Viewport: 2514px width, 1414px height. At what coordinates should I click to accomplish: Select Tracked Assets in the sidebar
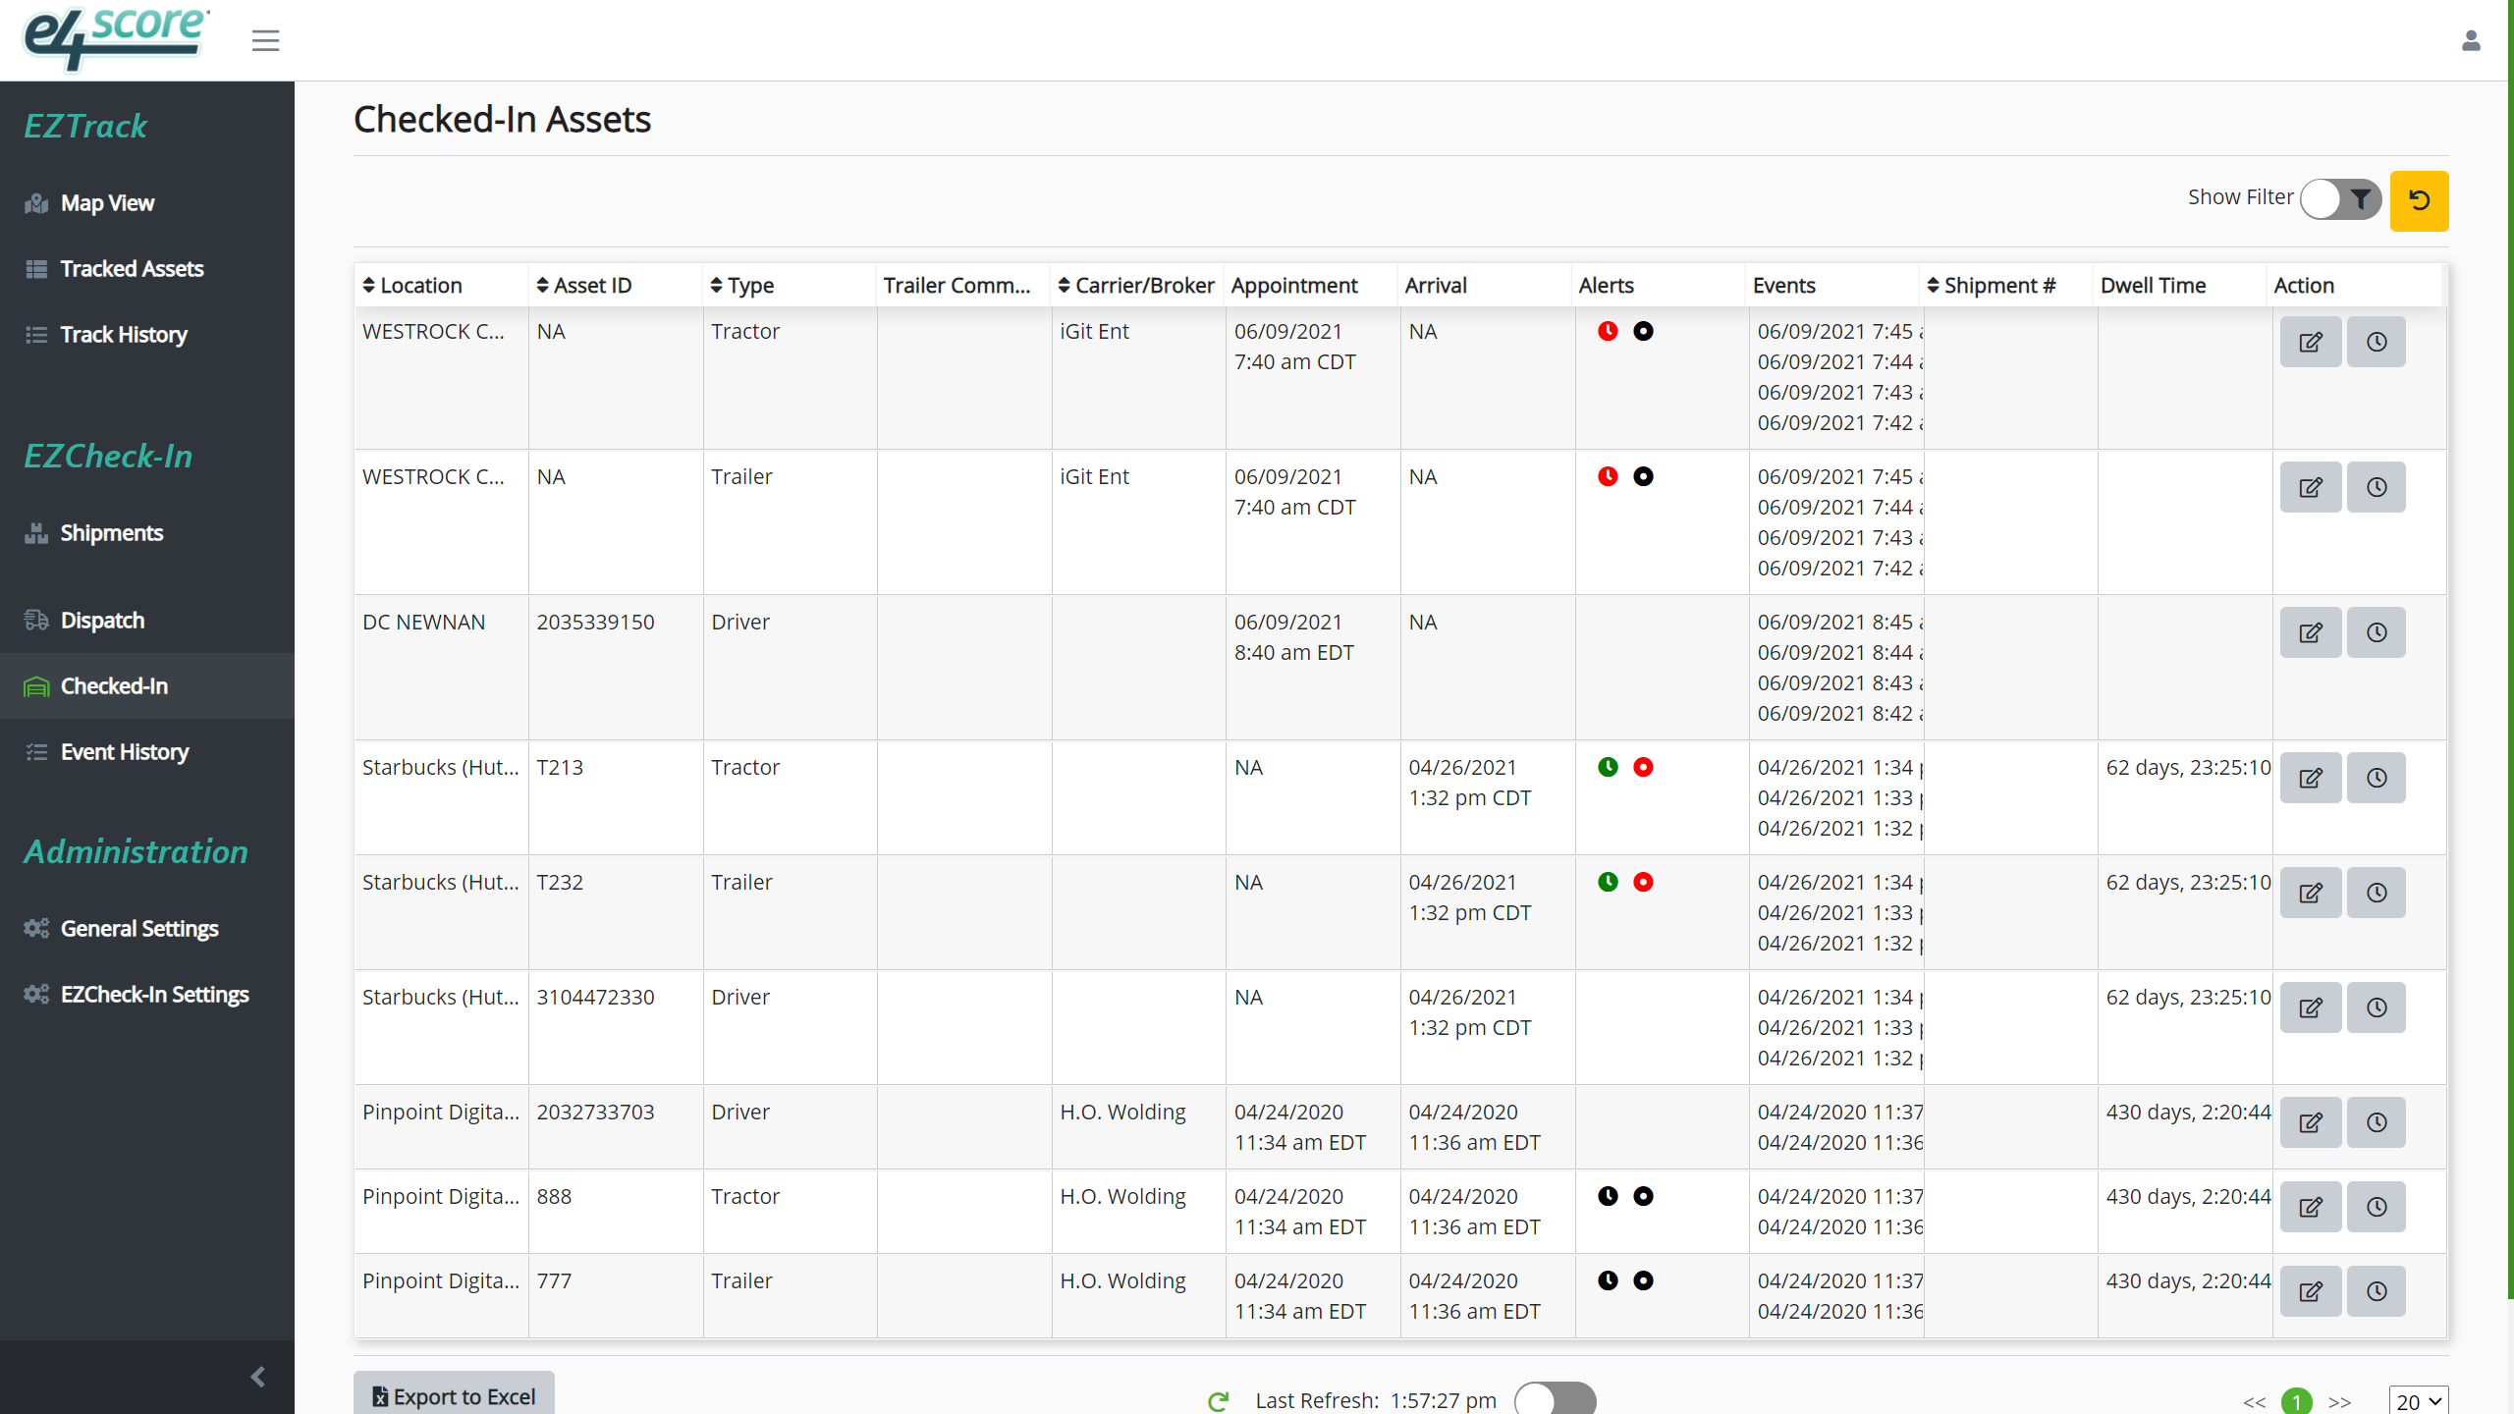(x=131, y=268)
